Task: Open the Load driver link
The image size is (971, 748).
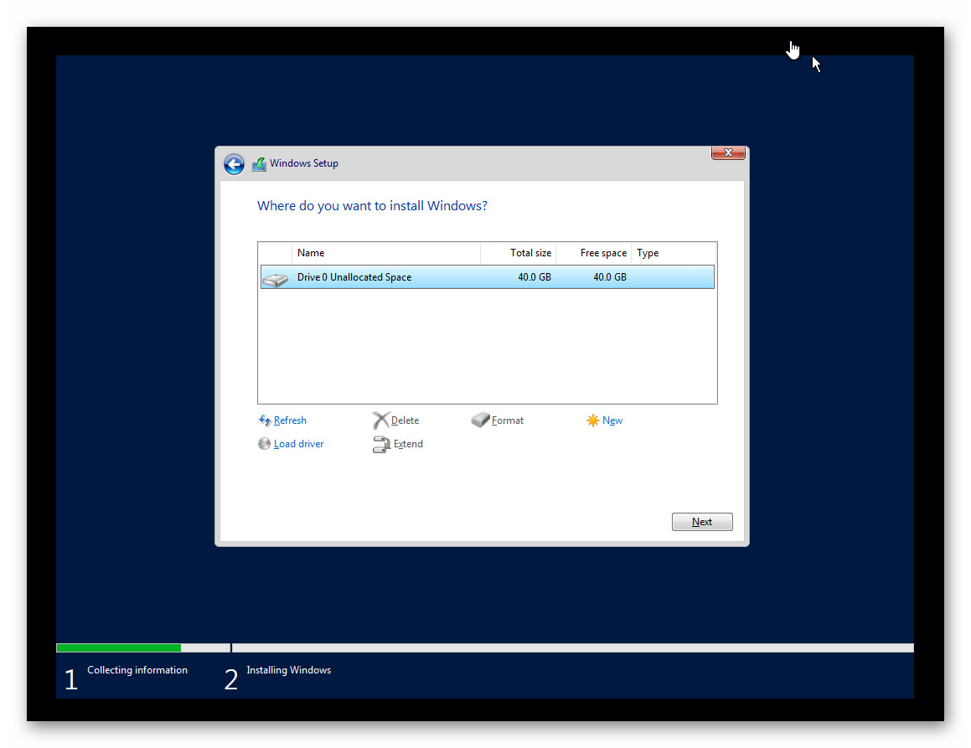Action: point(298,444)
